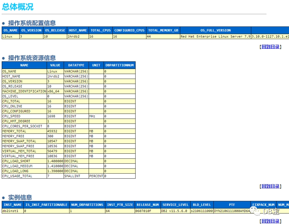Click the INST_NAME column header
The image size is (289, 224).
pos(13,205)
